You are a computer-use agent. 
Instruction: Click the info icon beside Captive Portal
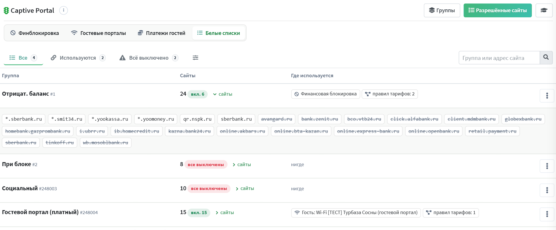pyautogui.click(x=64, y=11)
